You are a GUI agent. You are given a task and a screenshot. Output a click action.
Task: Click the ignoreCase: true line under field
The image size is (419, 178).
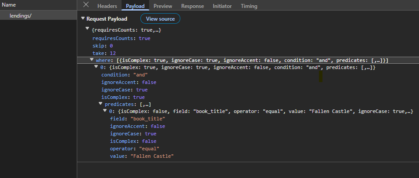(x=133, y=134)
